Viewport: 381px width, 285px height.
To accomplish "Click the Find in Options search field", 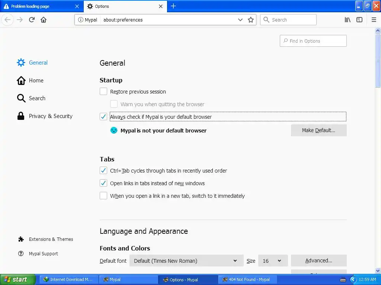I will pyautogui.click(x=313, y=41).
